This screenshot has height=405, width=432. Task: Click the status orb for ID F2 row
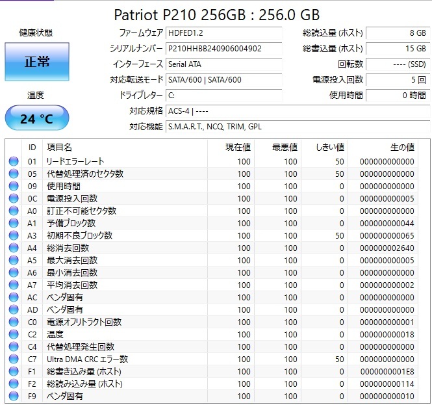pos(14,384)
